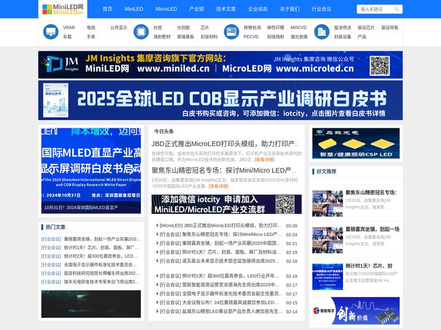This screenshot has width=441, height=330.
Task: Open recommended article 重磅嘉宾坐镇 title
Action: pos(372,229)
